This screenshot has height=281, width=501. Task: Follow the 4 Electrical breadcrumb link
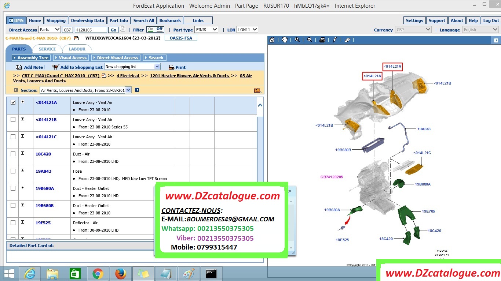coord(128,76)
